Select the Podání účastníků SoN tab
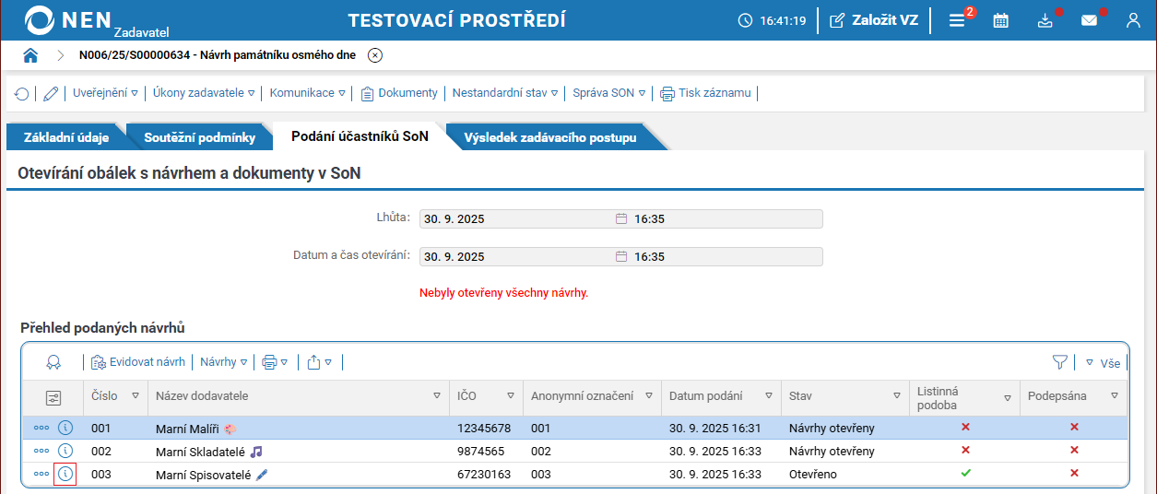This screenshot has height=494, width=1157. (x=360, y=136)
